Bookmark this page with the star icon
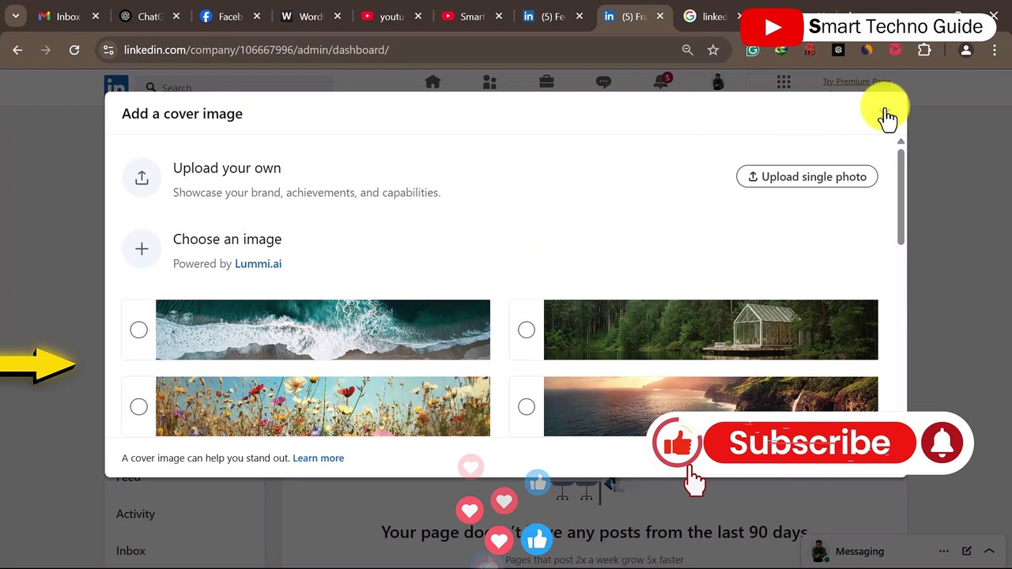The width and height of the screenshot is (1012, 569). pyautogui.click(x=713, y=50)
